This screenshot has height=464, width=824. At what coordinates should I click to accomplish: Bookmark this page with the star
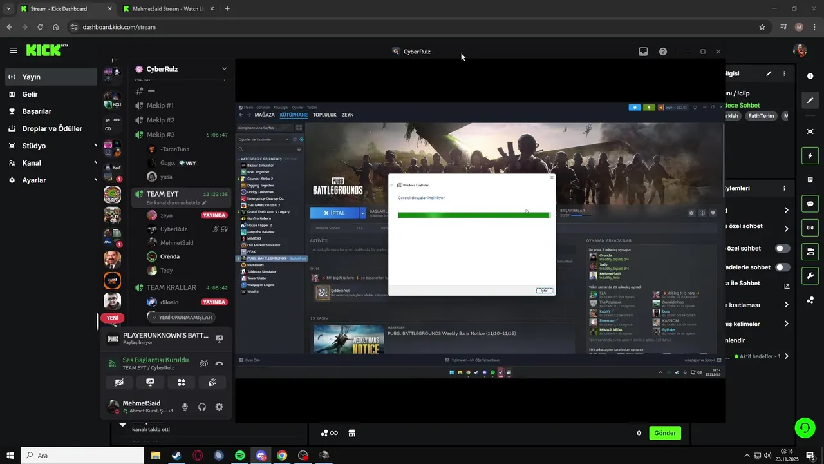[x=762, y=27]
